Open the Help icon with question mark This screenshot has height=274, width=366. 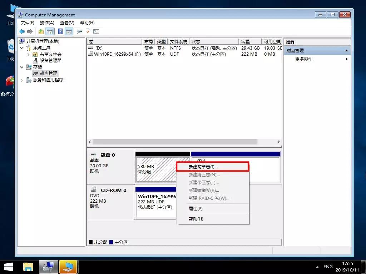[60, 31]
